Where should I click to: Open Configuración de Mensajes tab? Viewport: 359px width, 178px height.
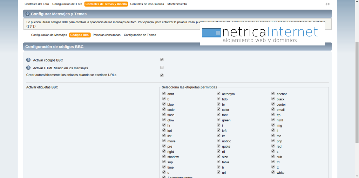(x=49, y=35)
